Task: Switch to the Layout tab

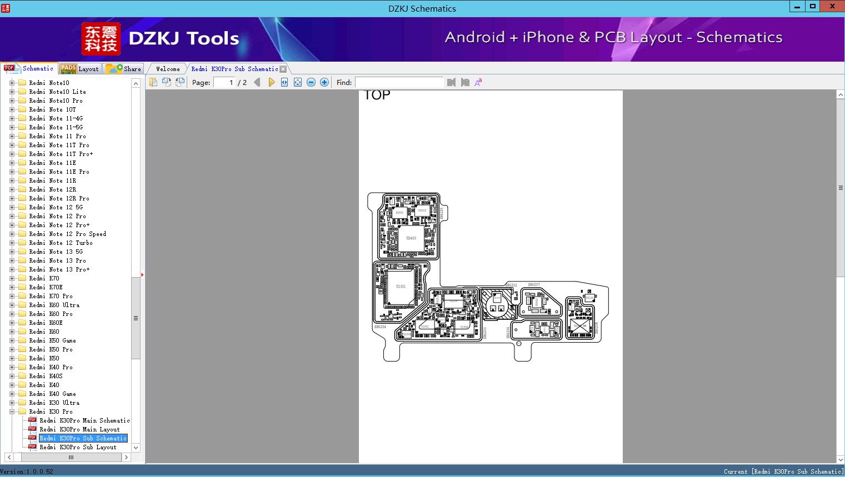Action: (79, 69)
